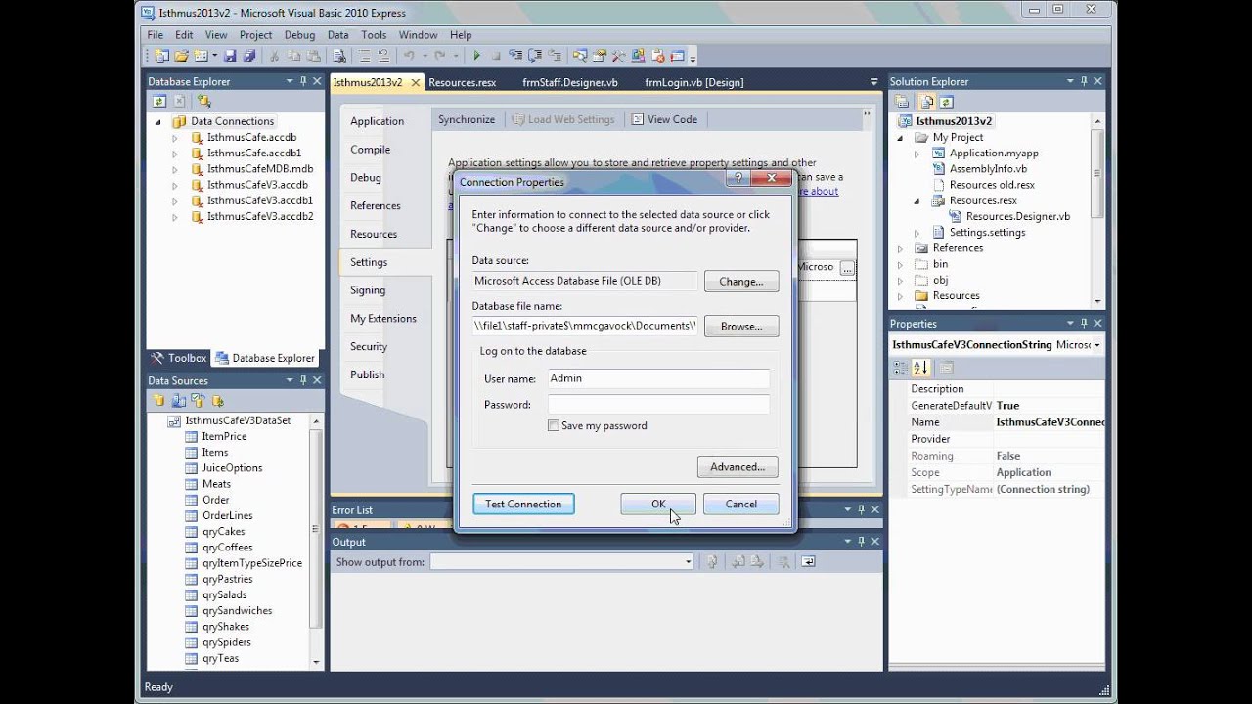
Task: Click Scope property value Application
Action: click(x=1023, y=472)
